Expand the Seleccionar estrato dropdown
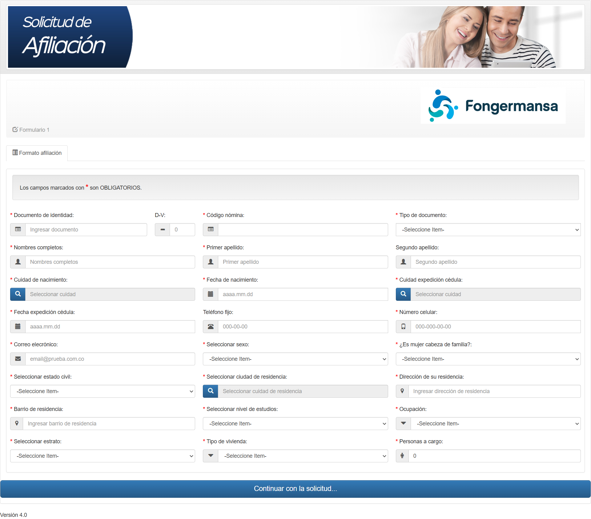This screenshot has height=519, width=591. tap(103, 456)
